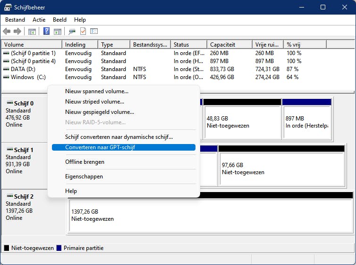Screen dimensions: 356x265
Task: Select Nieuw spanned volume option
Action: tap(97, 91)
